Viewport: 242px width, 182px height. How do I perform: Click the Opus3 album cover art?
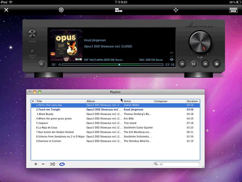coord(66,45)
